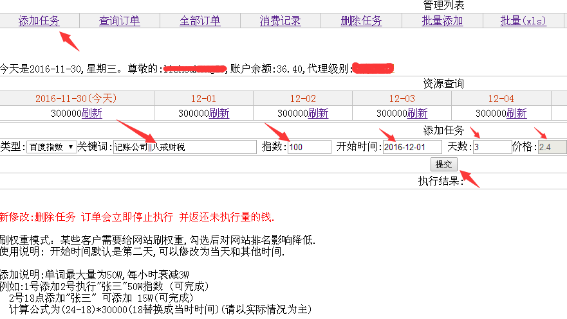Click the 12-03 date header
This screenshot has height=319, width=567.
tap(402, 99)
